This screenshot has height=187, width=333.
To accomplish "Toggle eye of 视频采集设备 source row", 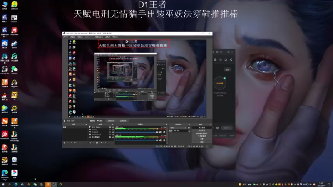I will (110, 134).
